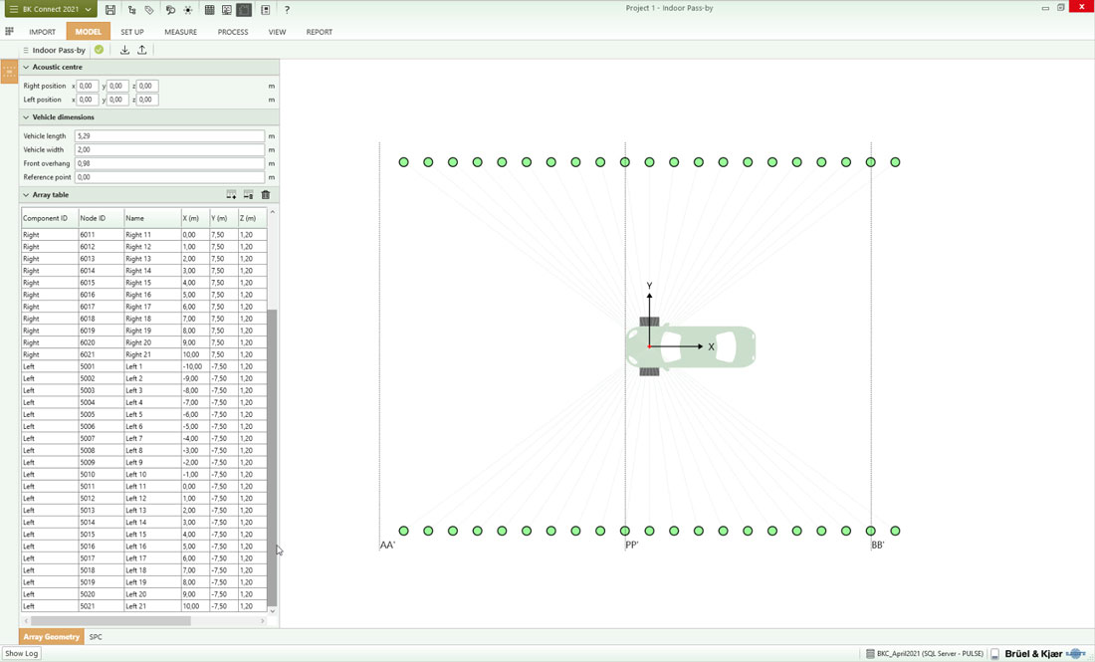Click the download arrow icon beside Indoor Pass-by
Viewport: 1095px width, 662px height.
tap(124, 50)
